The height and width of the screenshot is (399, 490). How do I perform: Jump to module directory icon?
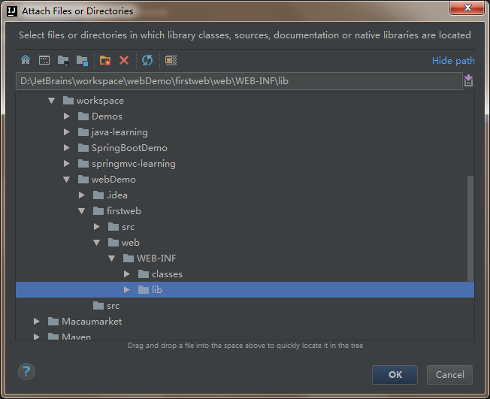(82, 60)
